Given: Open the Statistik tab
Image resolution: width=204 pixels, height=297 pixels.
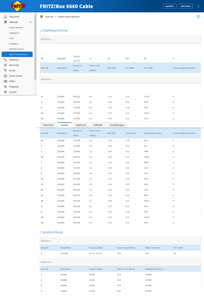Looking at the screenshot, I should click(x=98, y=125).
